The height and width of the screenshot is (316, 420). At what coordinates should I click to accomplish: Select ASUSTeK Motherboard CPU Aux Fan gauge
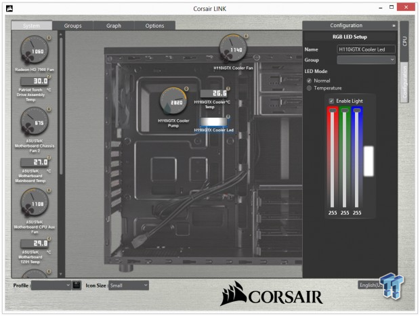click(35, 202)
